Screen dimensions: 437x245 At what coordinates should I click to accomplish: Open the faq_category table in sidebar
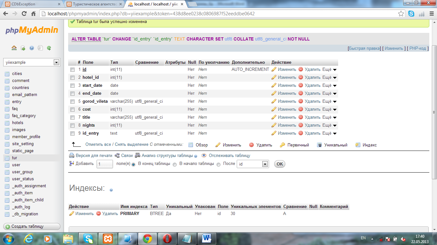[24, 116]
